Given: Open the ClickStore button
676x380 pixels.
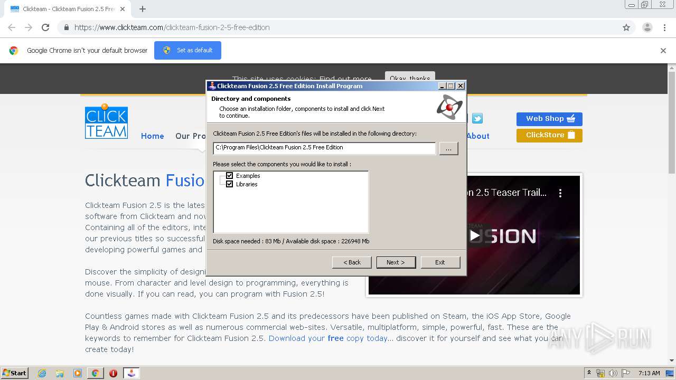Looking at the screenshot, I should coord(549,135).
